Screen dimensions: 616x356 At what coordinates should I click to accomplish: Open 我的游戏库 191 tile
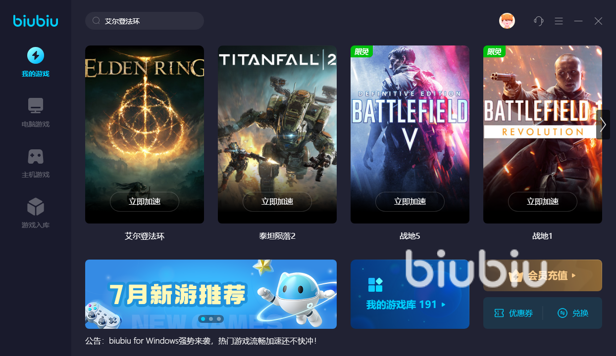coord(410,294)
